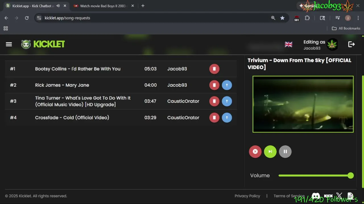Image resolution: width=364 pixels, height=204 pixels.
Task: Log out using the exit icon
Action: click(x=351, y=44)
